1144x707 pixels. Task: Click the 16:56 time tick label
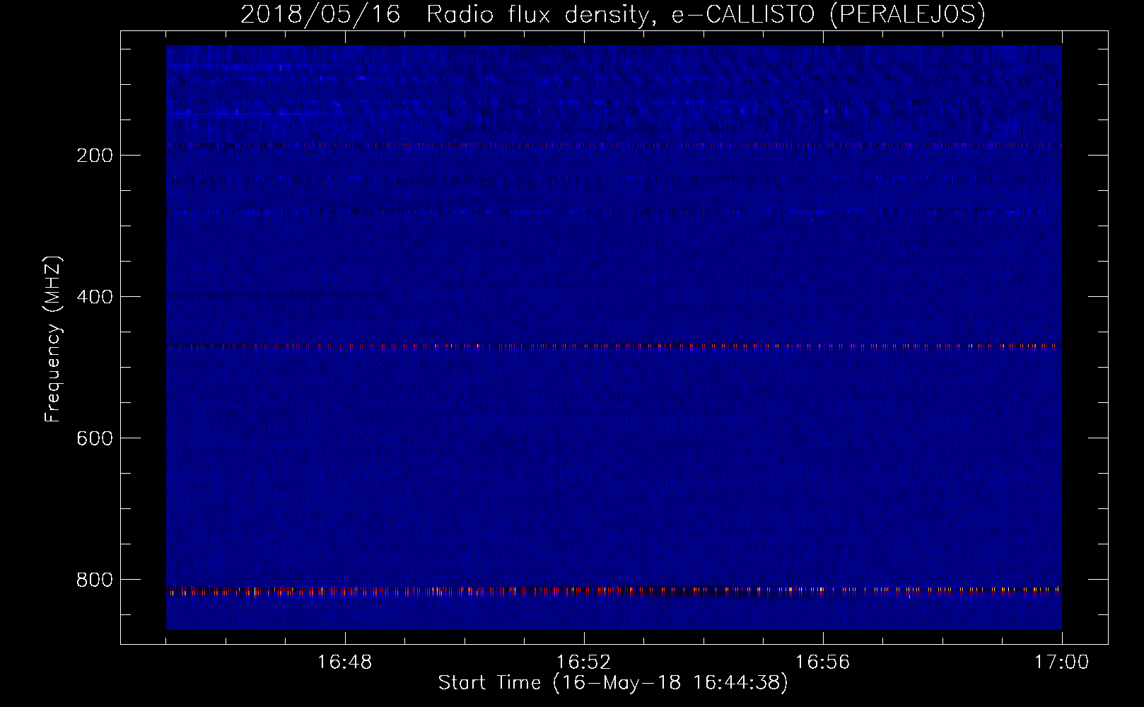pyautogui.click(x=823, y=662)
